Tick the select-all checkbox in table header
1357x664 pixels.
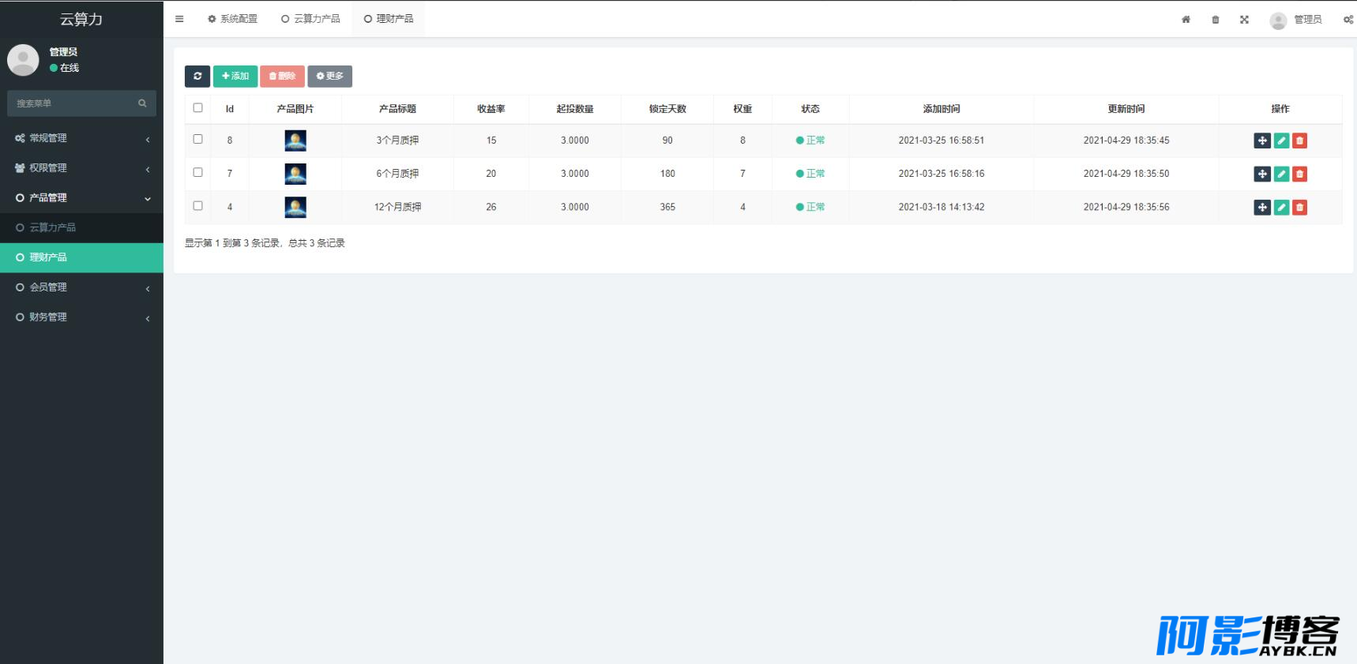pyautogui.click(x=197, y=107)
